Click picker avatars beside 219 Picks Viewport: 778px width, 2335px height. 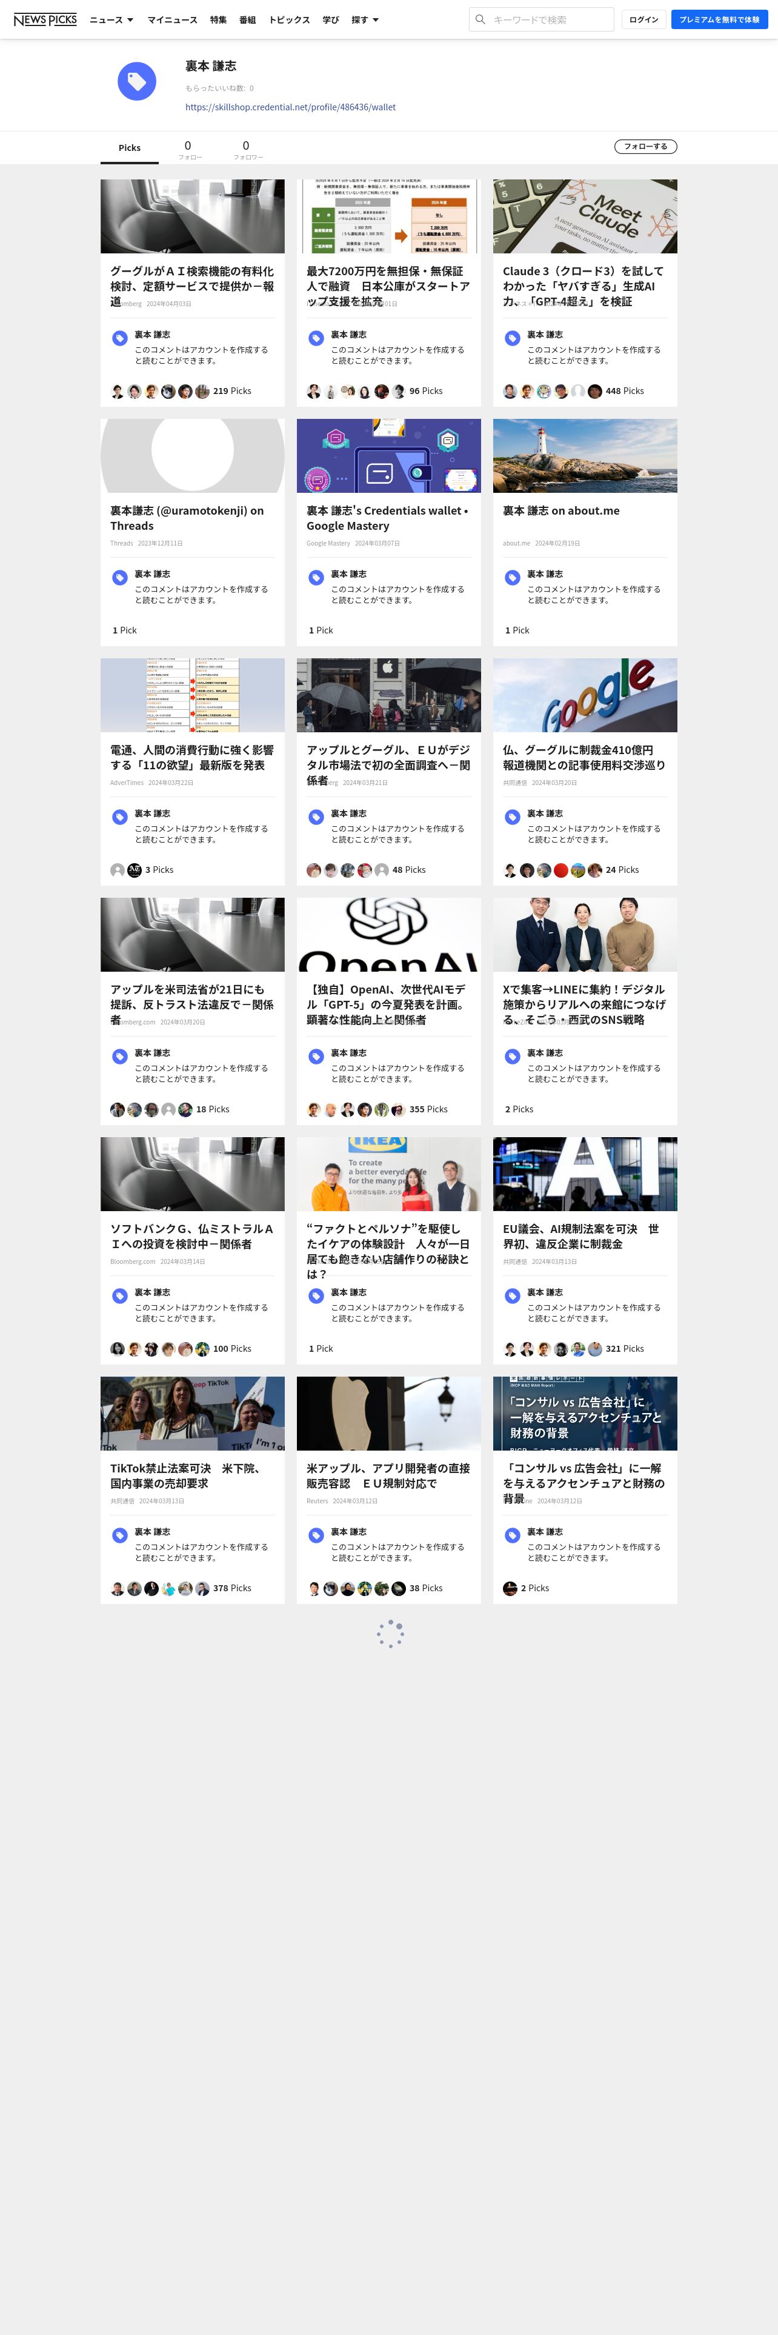click(x=159, y=392)
